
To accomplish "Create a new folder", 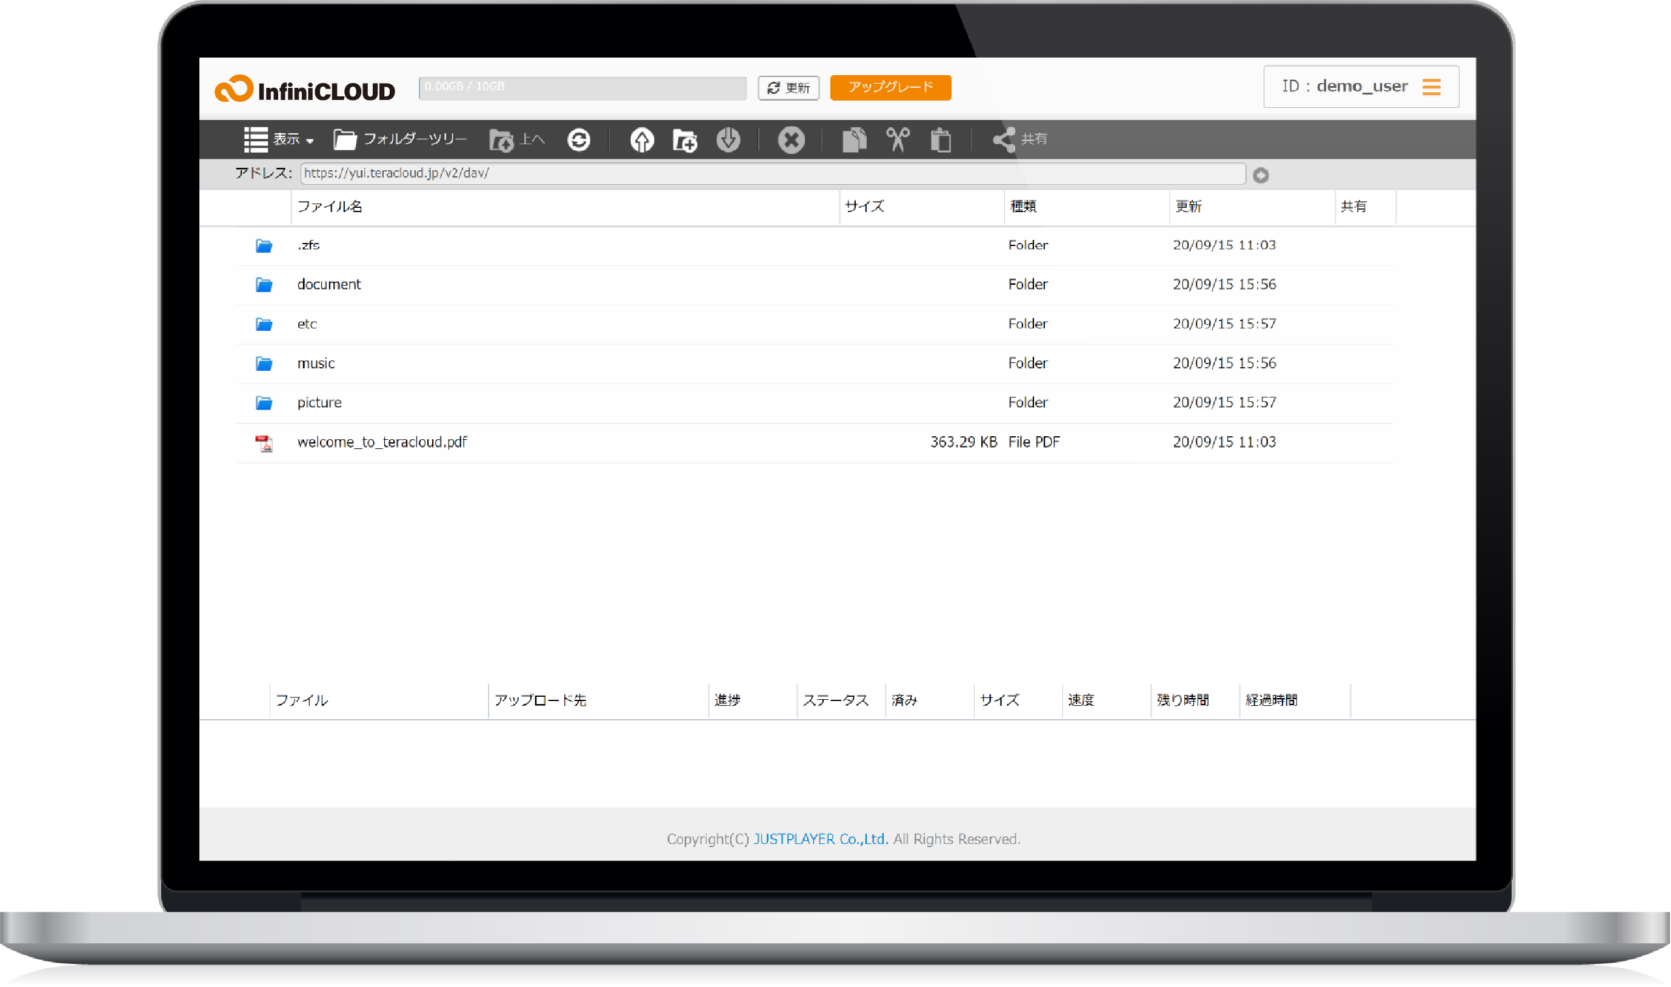I will (x=685, y=141).
